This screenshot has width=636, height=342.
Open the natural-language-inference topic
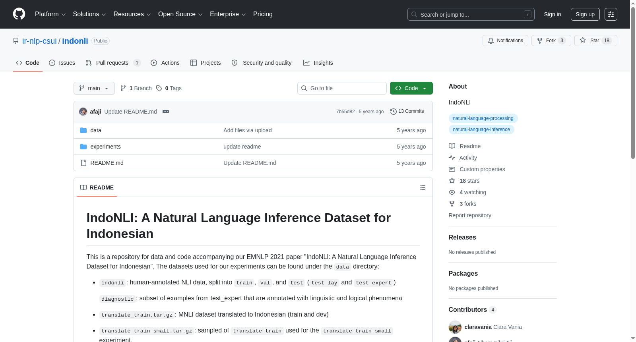(x=481, y=129)
